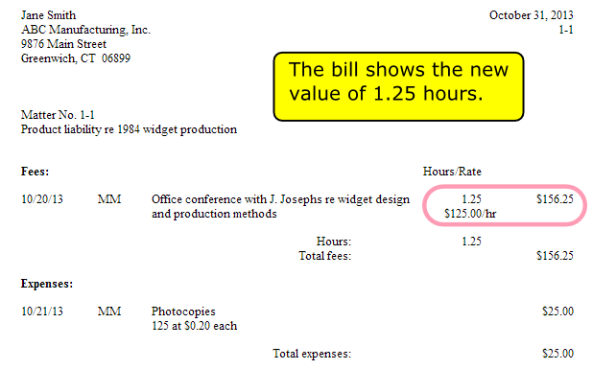
Task: Click the Total expenses $25.00 amount
Action: click(x=557, y=354)
